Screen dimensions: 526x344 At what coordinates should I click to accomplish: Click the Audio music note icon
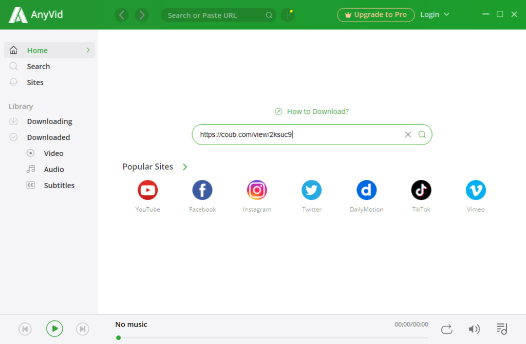tap(30, 169)
